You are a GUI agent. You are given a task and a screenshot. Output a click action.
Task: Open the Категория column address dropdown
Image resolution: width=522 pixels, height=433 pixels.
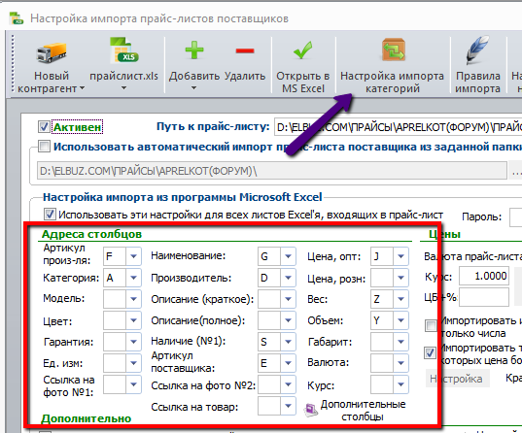click(x=133, y=278)
